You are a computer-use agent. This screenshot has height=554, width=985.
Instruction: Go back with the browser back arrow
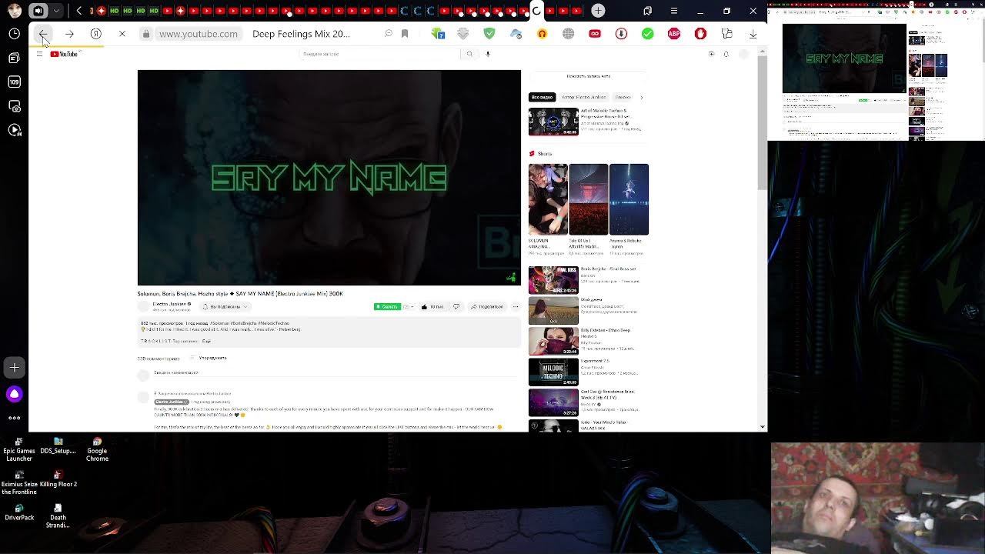click(43, 34)
